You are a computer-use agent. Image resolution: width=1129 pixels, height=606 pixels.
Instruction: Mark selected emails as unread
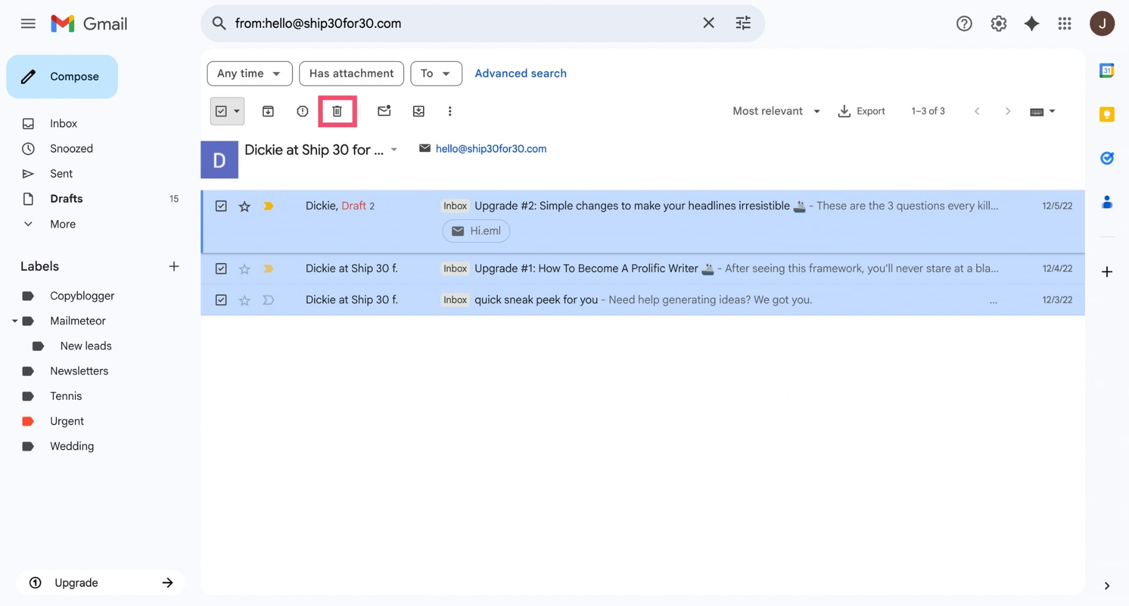(x=383, y=111)
